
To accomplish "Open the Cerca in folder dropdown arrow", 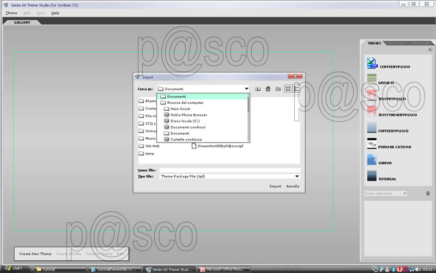I will 246,89.
